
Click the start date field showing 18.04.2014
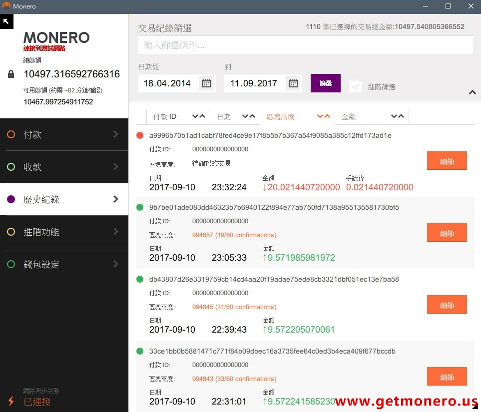pyautogui.click(x=177, y=83)
